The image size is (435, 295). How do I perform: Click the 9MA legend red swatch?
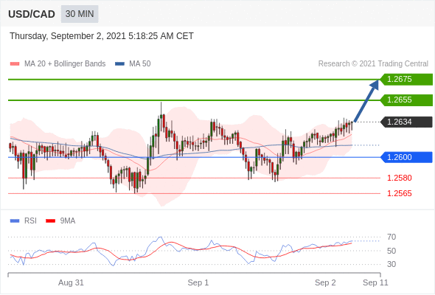point(50,221)
